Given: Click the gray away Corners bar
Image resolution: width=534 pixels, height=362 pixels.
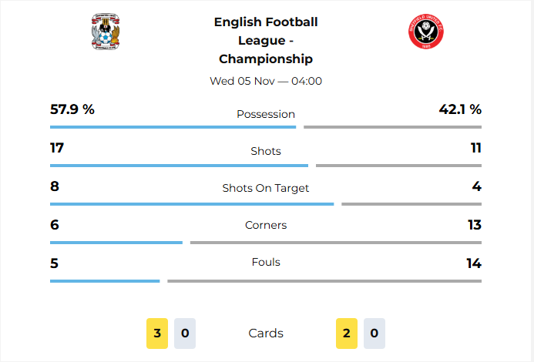Looking at the screenshot, I should (335, 243).
